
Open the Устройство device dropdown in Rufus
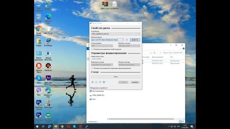(x=116, y=34)
